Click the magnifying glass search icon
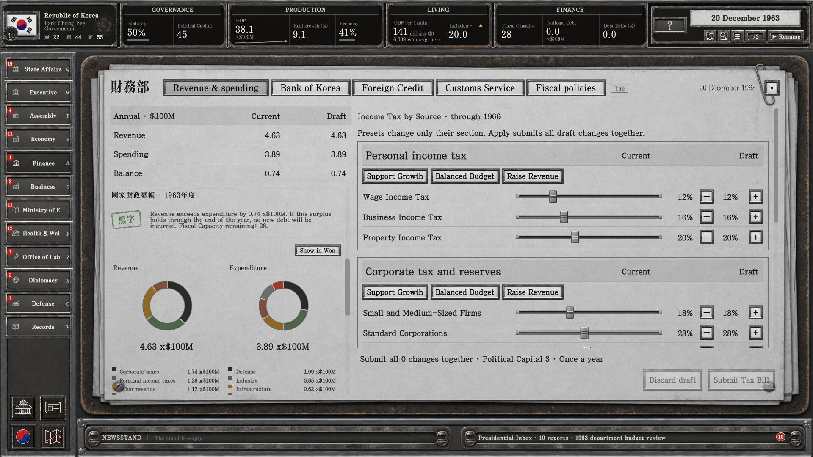This screenshot has height=457, width=813. (724, 36)
